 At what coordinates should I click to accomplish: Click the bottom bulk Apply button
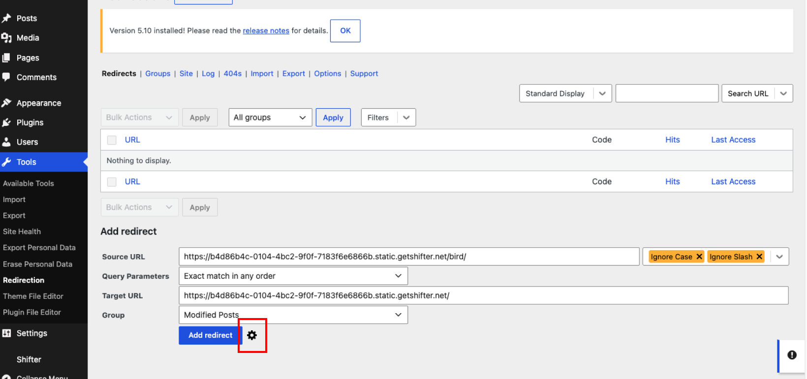[x=200, y=207]
